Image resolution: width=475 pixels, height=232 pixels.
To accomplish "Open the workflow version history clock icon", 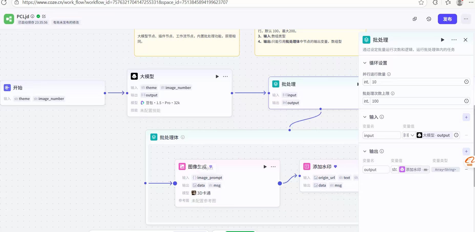I will coord(429,19).
